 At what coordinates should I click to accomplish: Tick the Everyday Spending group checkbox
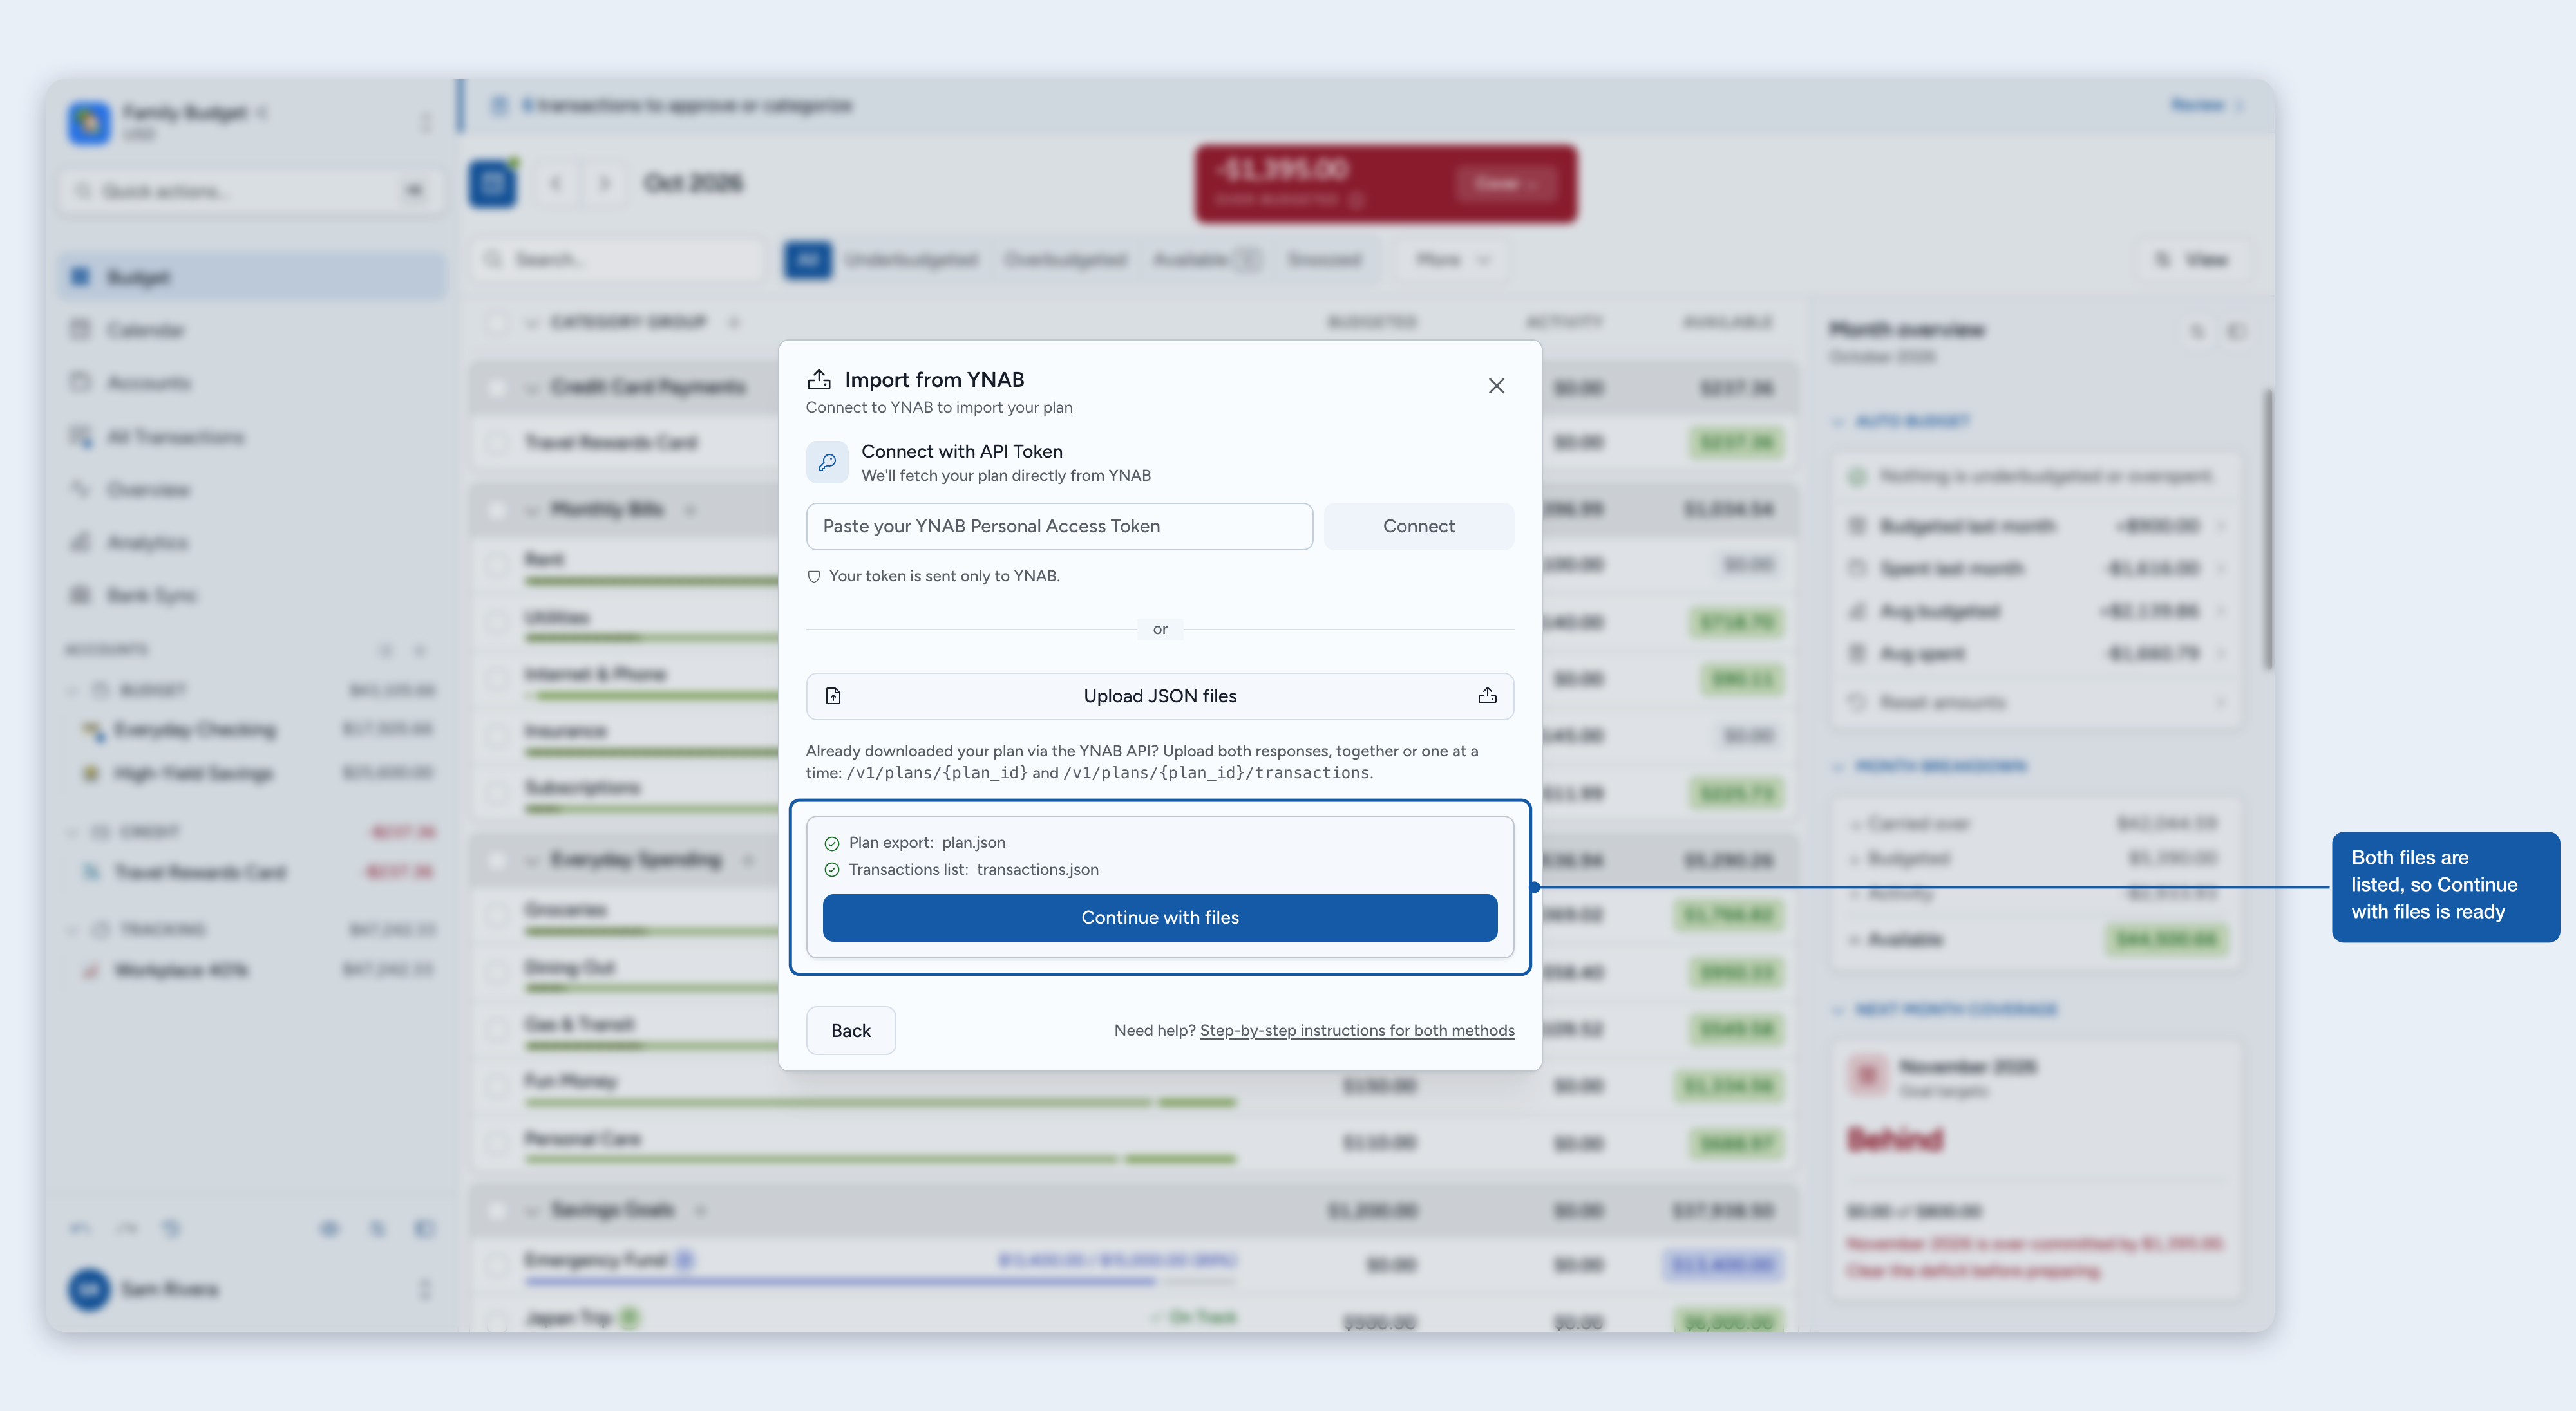pyautogui.click(x=497, y=859)
